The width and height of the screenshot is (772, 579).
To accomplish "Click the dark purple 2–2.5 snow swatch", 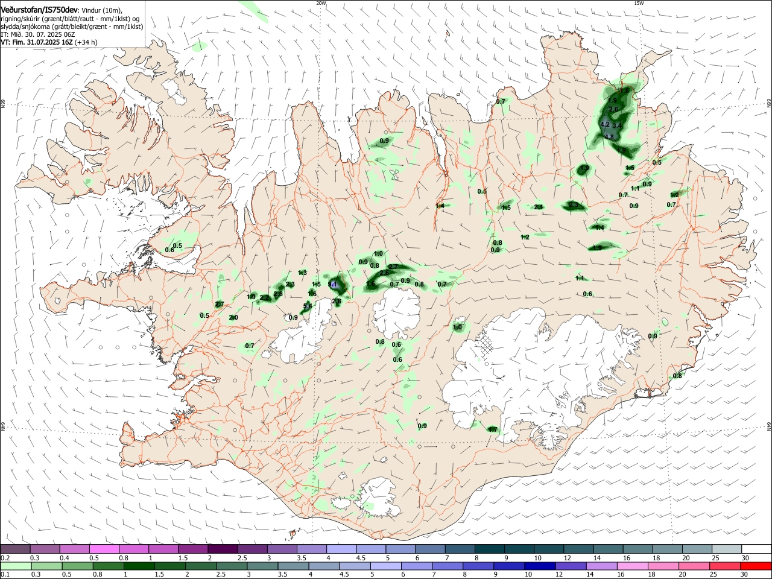I will tap(223, 549).
